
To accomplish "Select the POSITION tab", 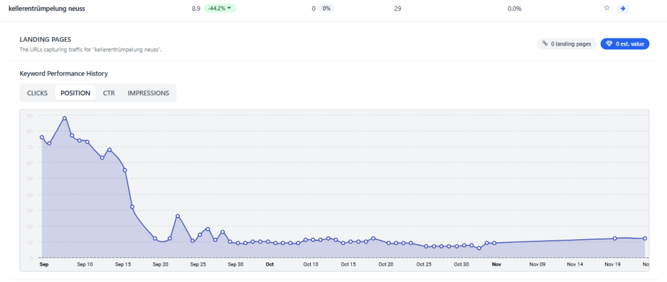I will point(75,93).
